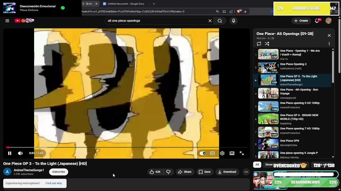The width and height of the screenshot is (341, 191).
Task: Open the account avatar menu
Action: pos(328,21)
